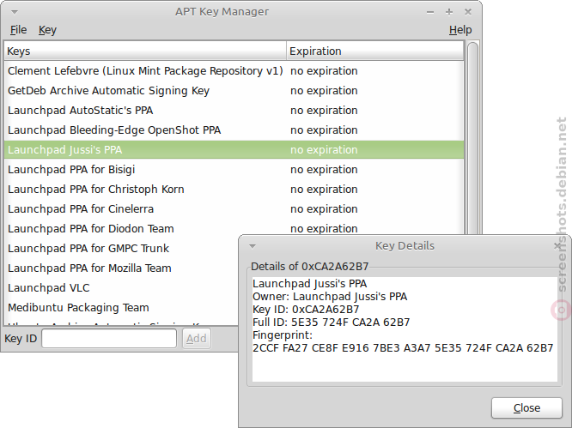Click 'Details of 0xCA2A62B7' frame label
The width and height of the screenshot is (572, 428).
tap(310, 266)
